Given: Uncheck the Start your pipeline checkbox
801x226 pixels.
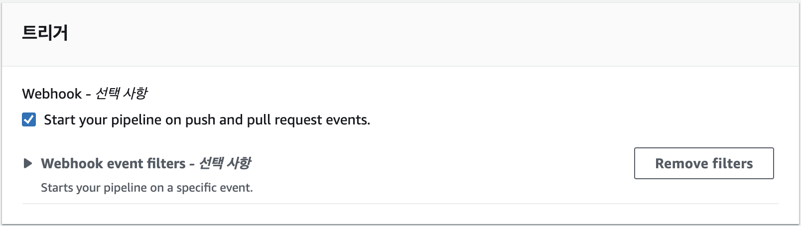Looking at the screenshot, I should pyautogui.click(x=29, y=120).
